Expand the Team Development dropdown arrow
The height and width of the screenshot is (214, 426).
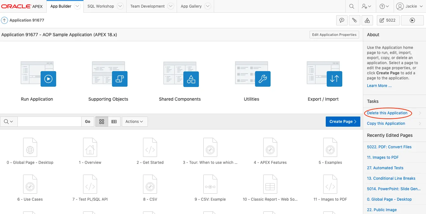pyautogui.click(x=170, y=6)
